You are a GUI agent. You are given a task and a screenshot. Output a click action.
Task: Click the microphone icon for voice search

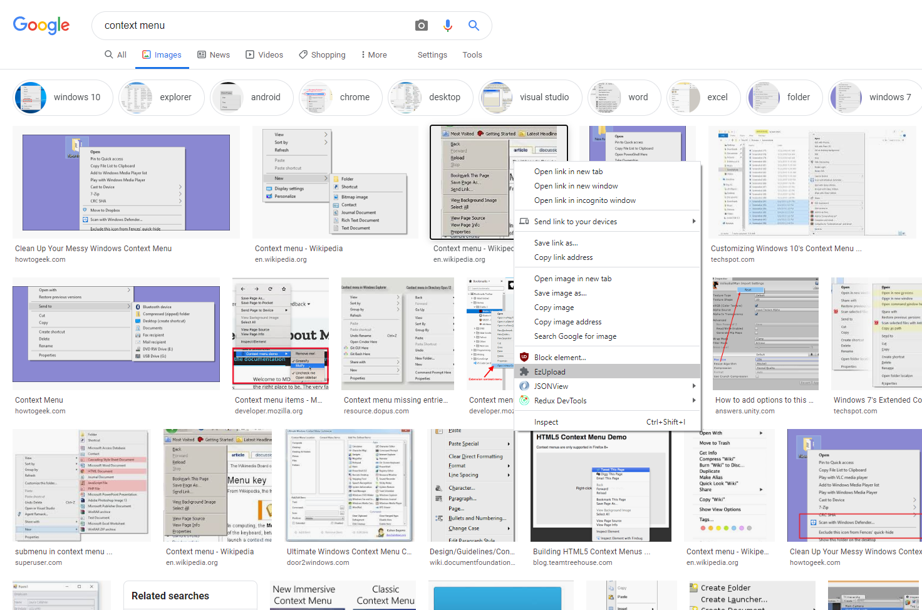[x=447, y=25]
